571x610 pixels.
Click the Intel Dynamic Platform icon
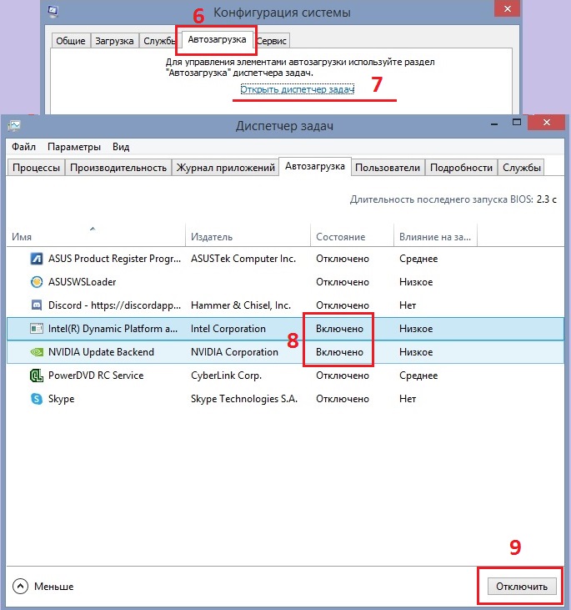(37, 329)
